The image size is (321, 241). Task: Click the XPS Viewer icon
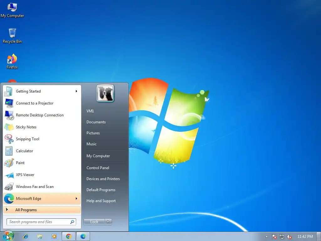pyautogui.click(x=9, y=175)
